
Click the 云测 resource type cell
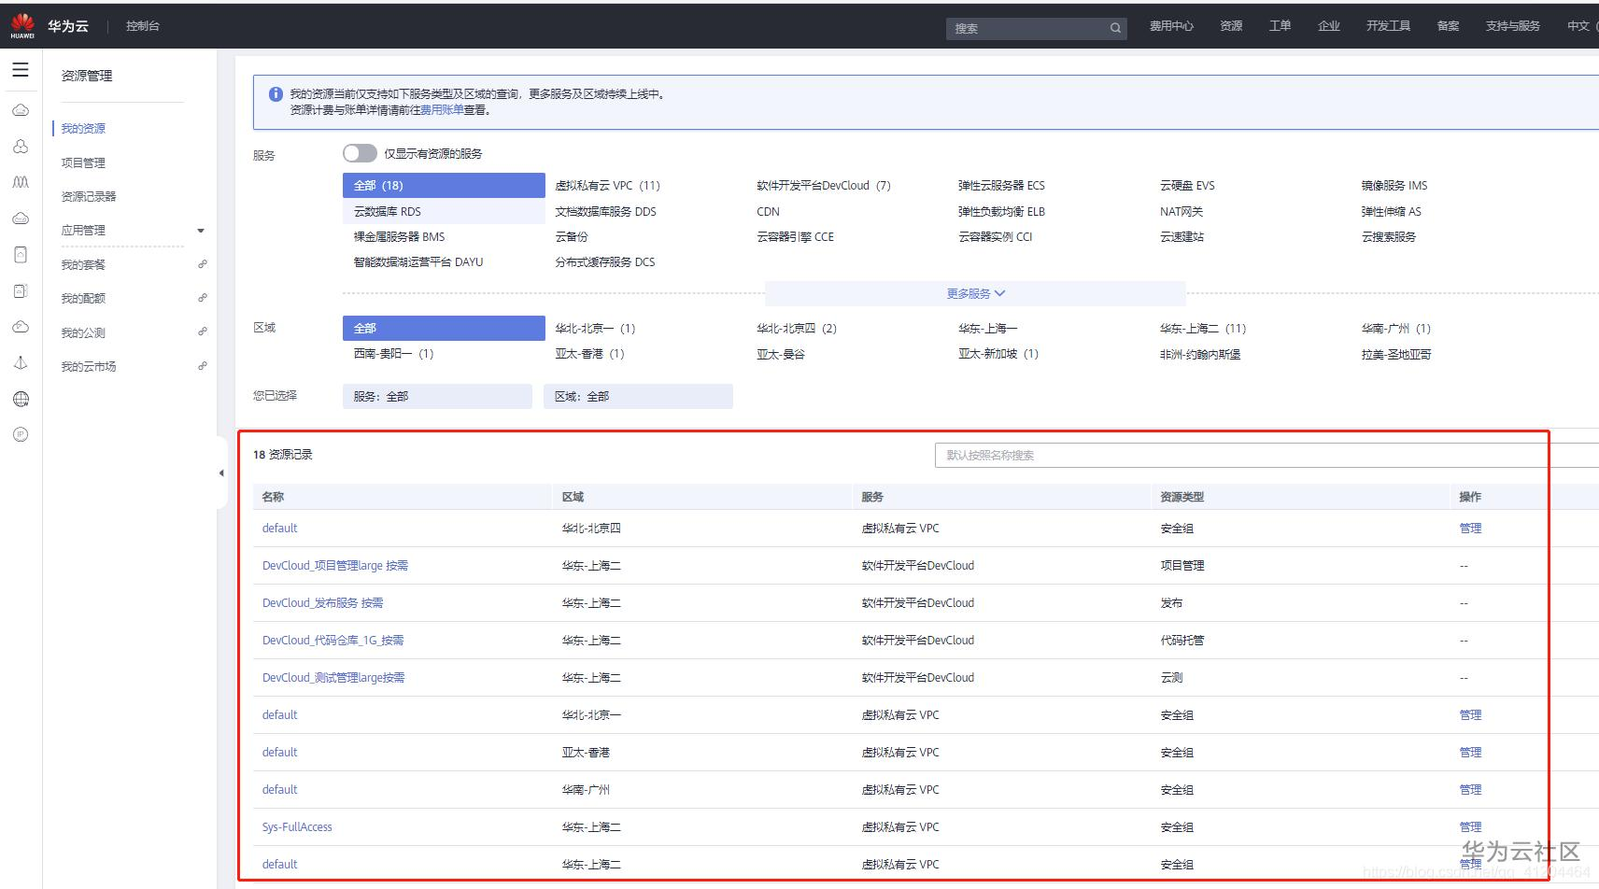[1171, 678]
